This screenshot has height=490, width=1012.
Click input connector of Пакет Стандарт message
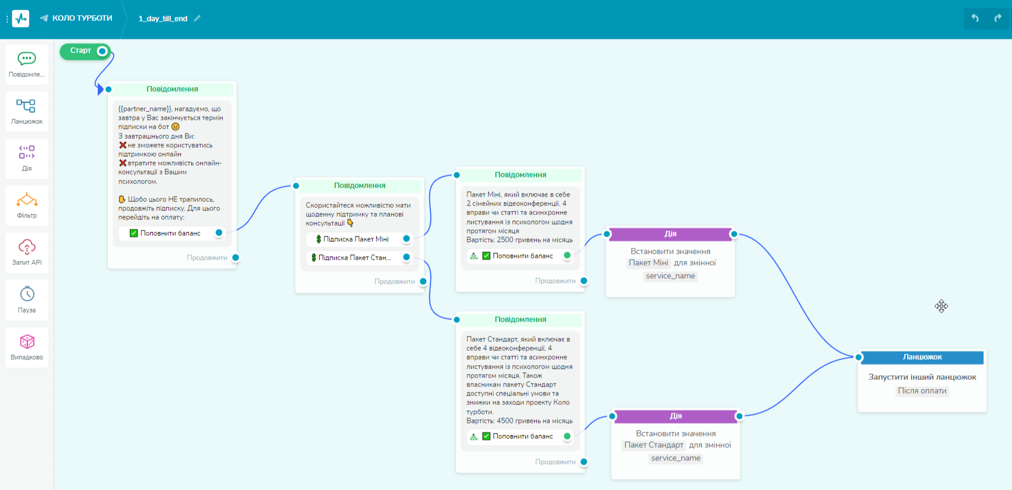click(457, 320)
